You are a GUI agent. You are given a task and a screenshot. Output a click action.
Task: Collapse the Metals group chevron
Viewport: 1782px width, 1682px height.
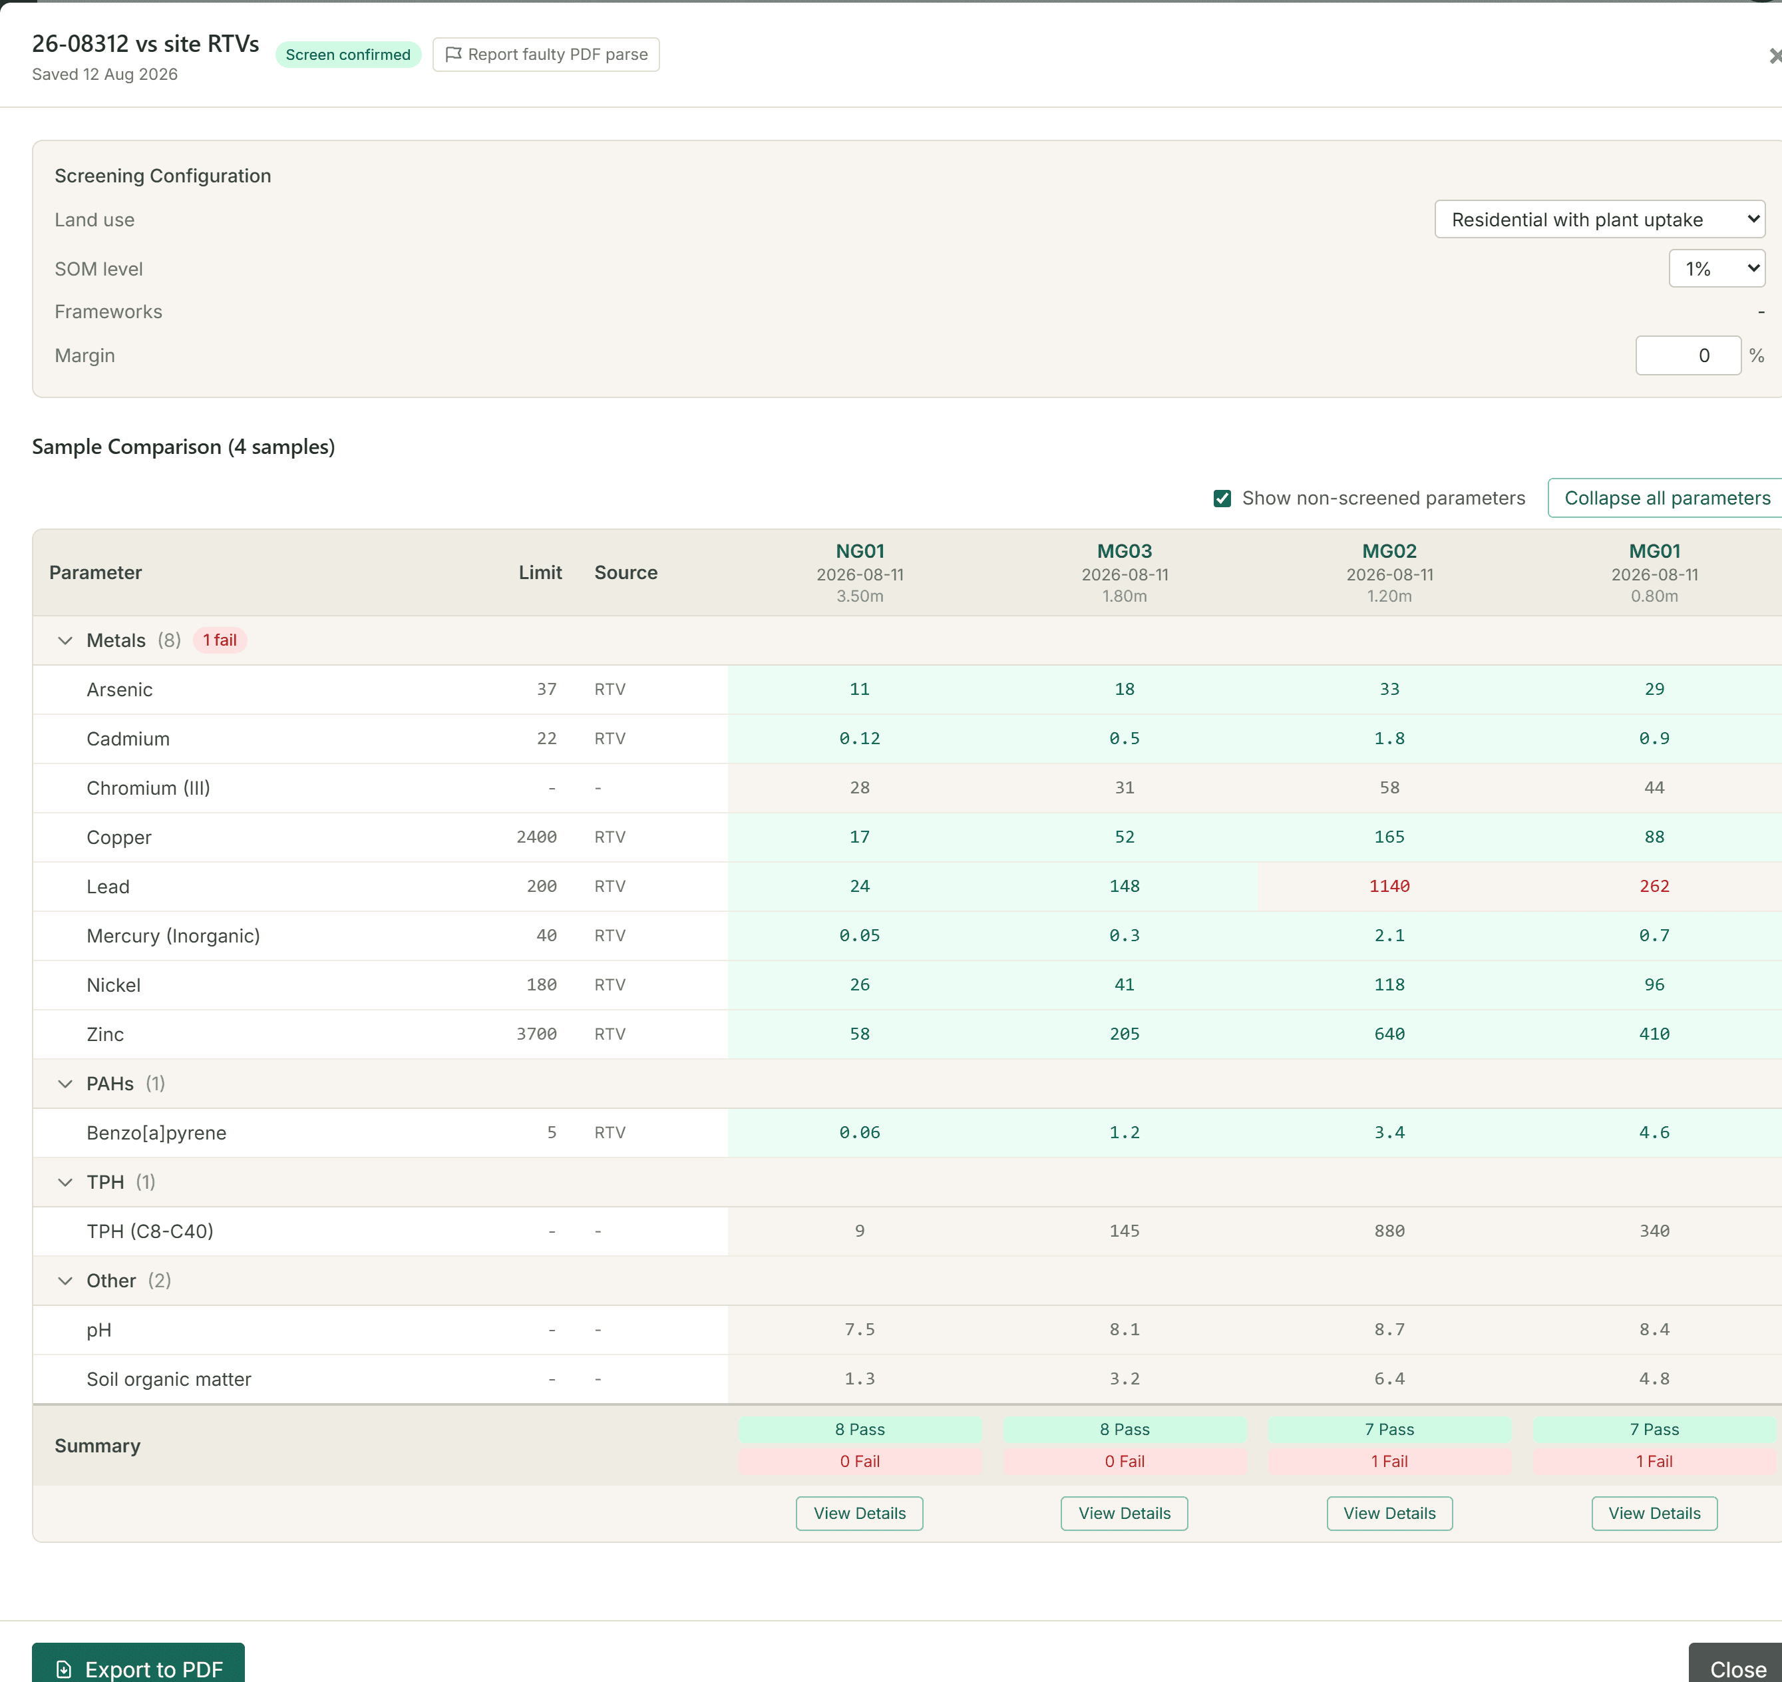click(65, 640)
